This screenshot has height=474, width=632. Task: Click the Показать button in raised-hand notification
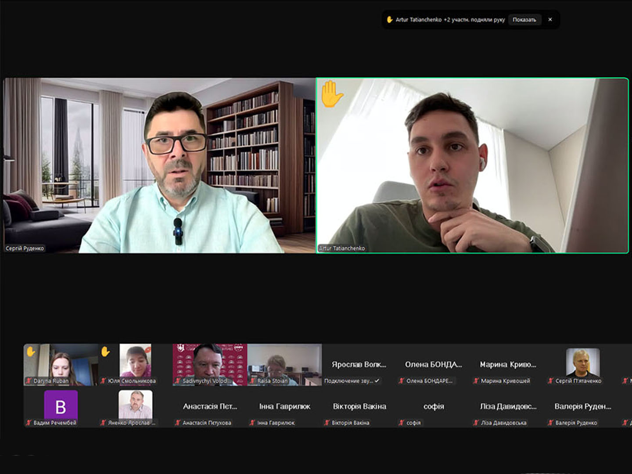coord(524,20)
